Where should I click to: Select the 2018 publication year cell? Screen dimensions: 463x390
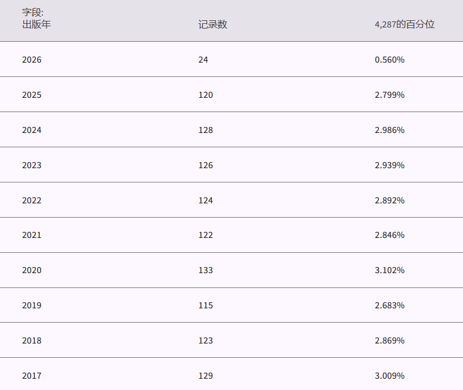[x=32, y=341]
